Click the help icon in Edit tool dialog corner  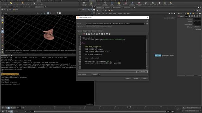coord(147,21)
